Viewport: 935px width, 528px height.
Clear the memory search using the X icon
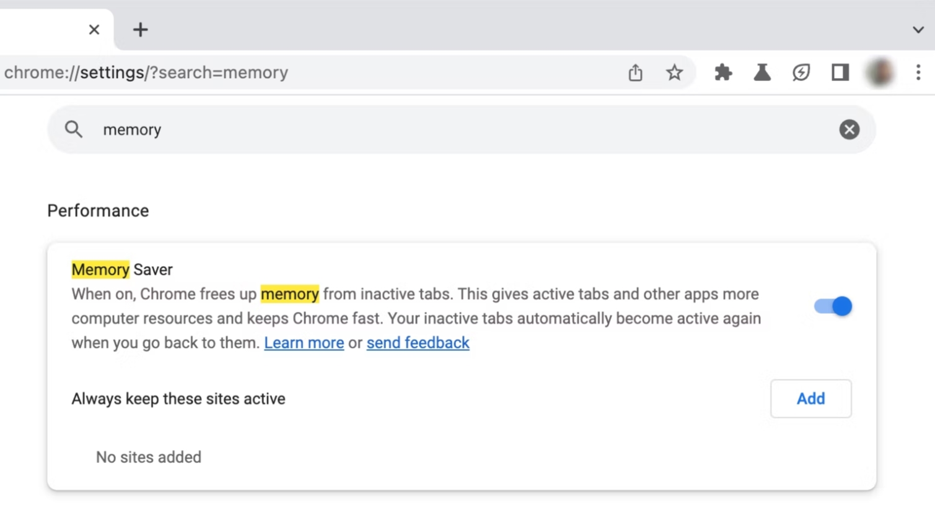tap(849, 129)
